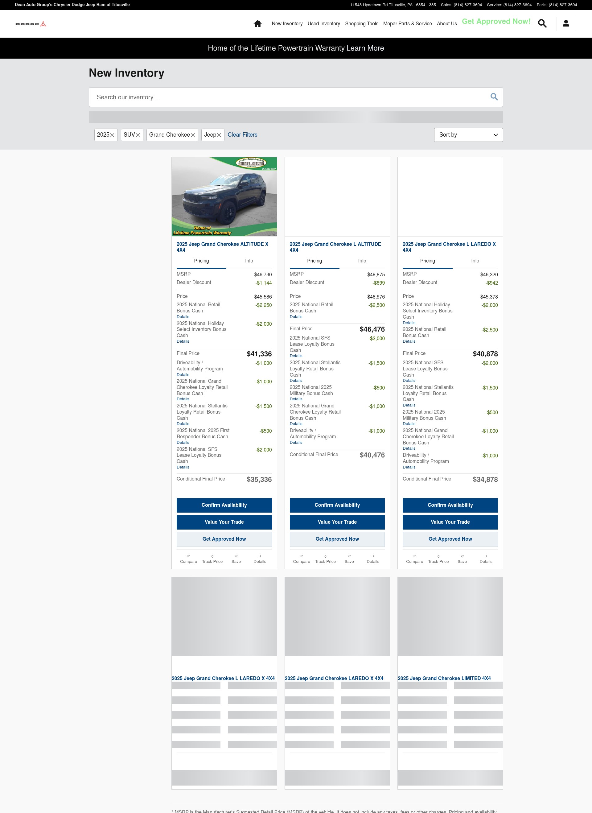
Task: Open the user account icon
Action: pyautogui.click(x=566, y=24)
